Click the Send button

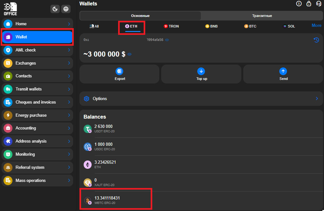(283, 74)
